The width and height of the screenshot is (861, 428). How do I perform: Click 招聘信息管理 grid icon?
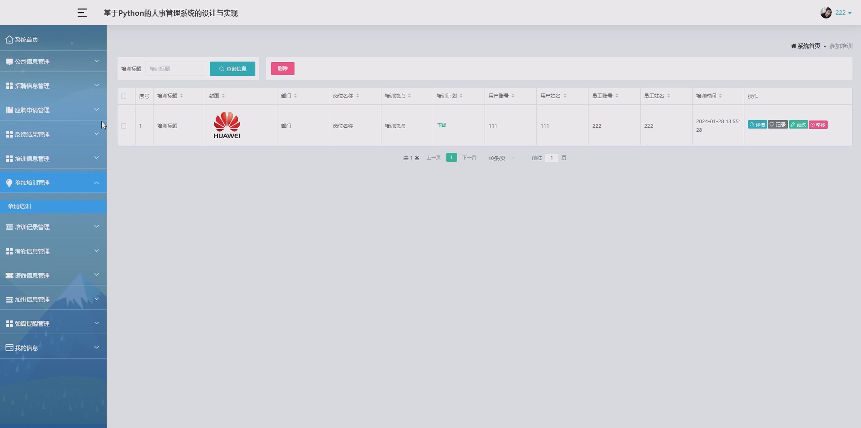click(x=9, y=86)
